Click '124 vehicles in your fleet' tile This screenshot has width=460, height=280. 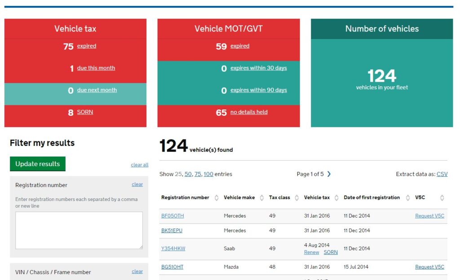coord(382,83)
